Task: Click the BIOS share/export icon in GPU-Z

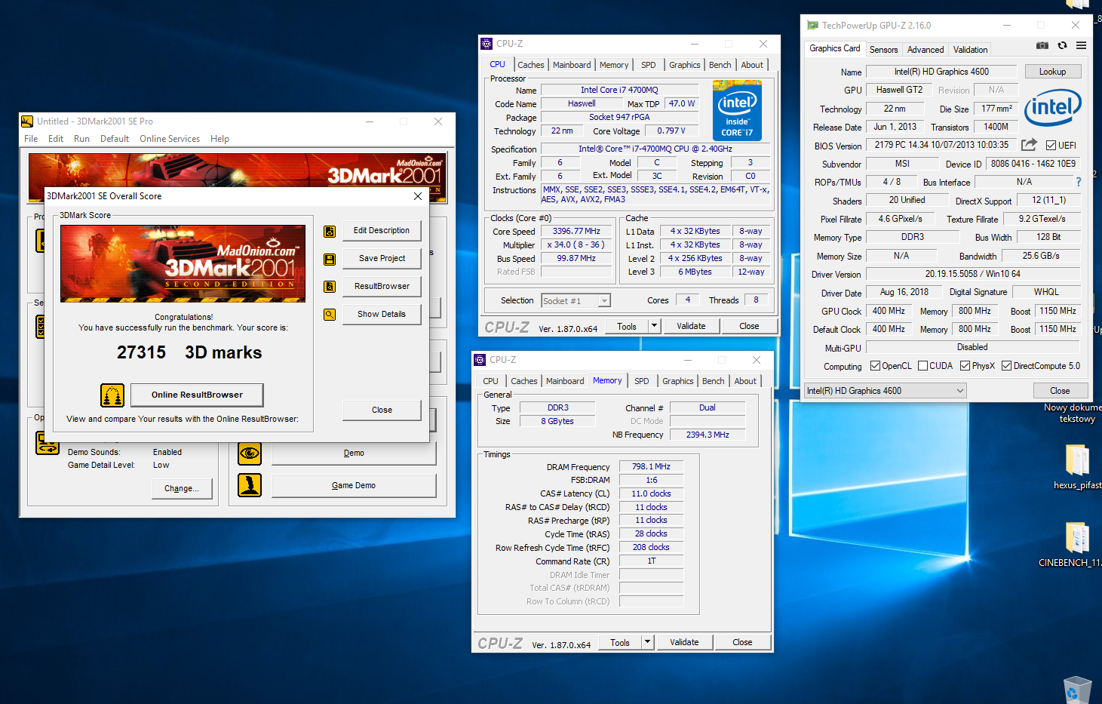Action: pyautogui.click(x=1029, y=144)
